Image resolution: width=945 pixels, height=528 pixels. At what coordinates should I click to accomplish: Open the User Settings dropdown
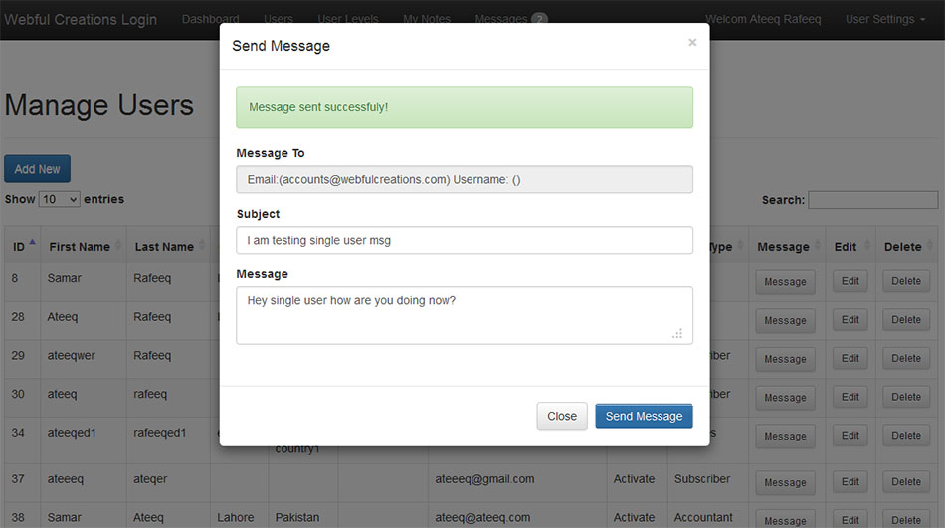pos(884,19)
